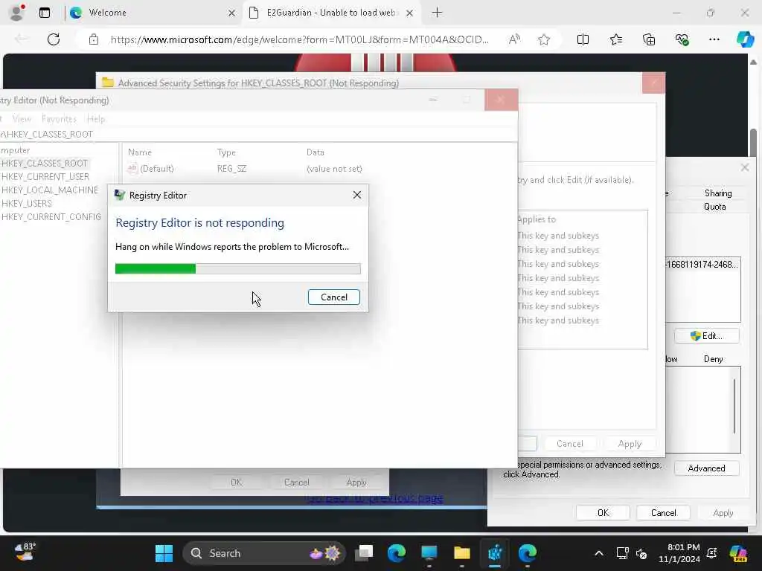
Task: Close the E2Guardian tab
Action: pyautogui.click(x=410, y=13)
